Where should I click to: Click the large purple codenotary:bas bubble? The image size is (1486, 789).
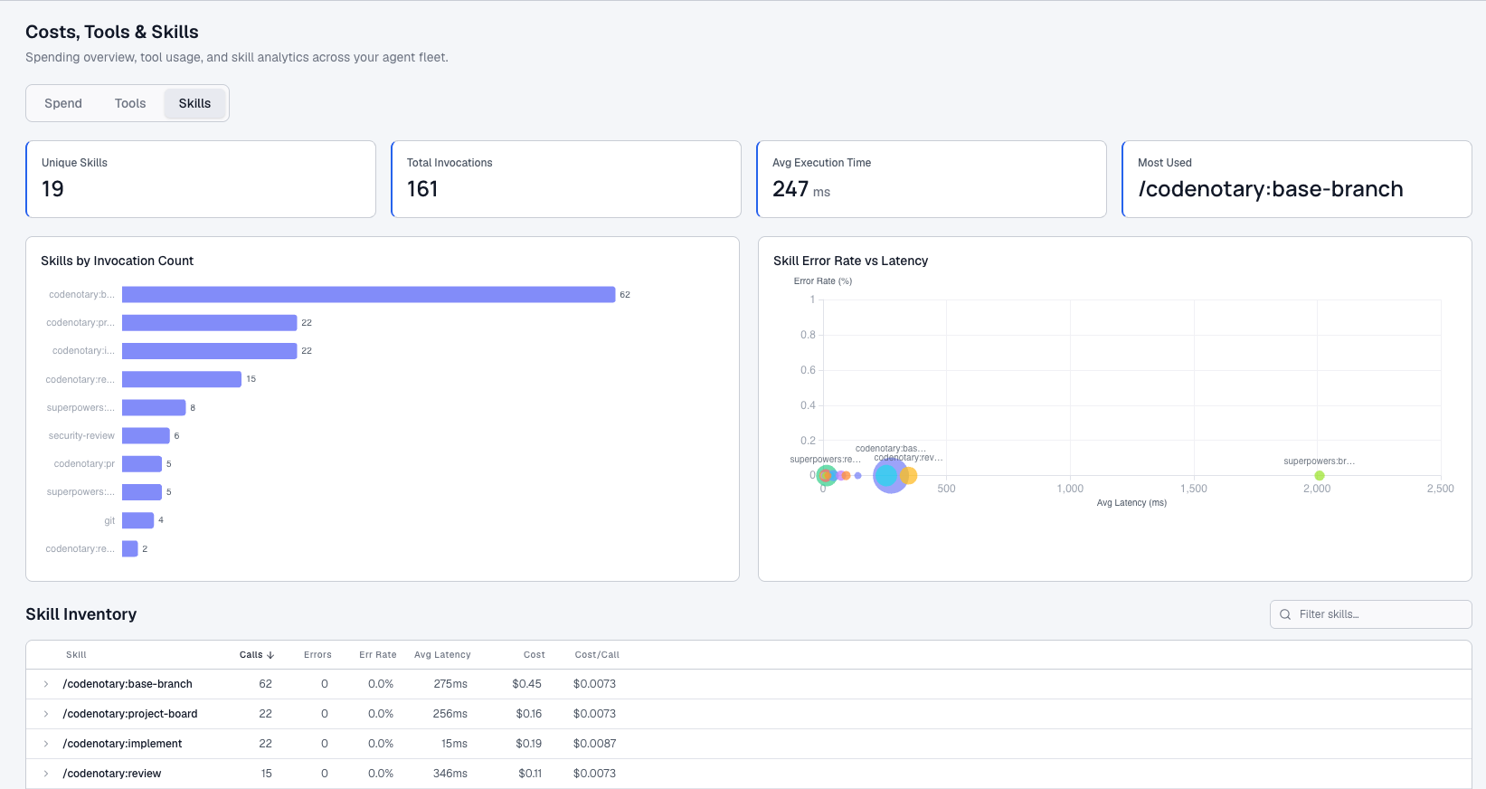[889, 477]
